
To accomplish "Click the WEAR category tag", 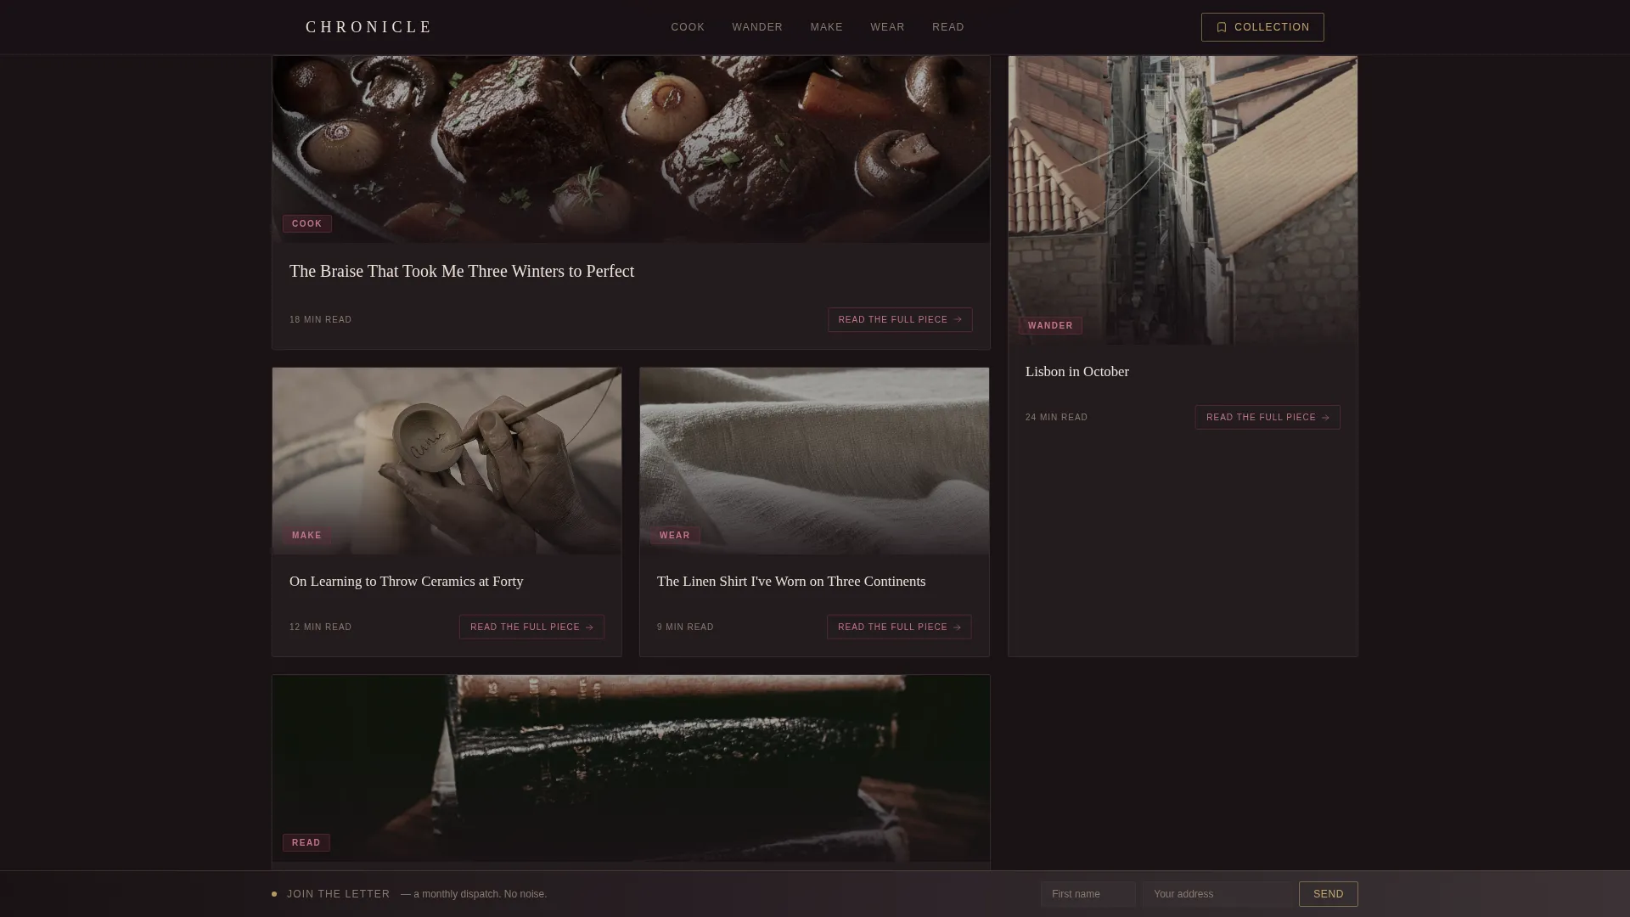I will point(675,536).
